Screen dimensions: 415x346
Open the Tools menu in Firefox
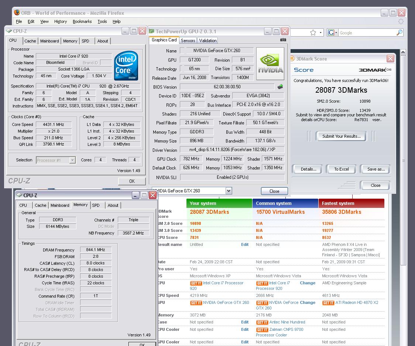(x=102, y=21)
